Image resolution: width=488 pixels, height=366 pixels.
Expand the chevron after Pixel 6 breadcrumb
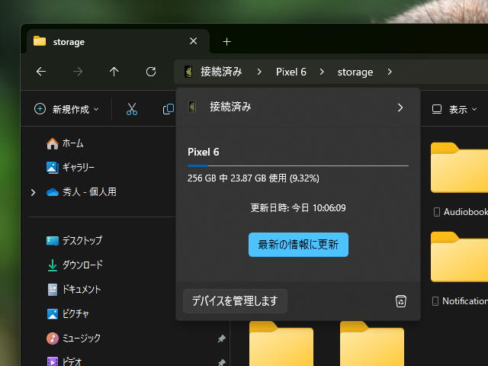(x=322, y=72)
